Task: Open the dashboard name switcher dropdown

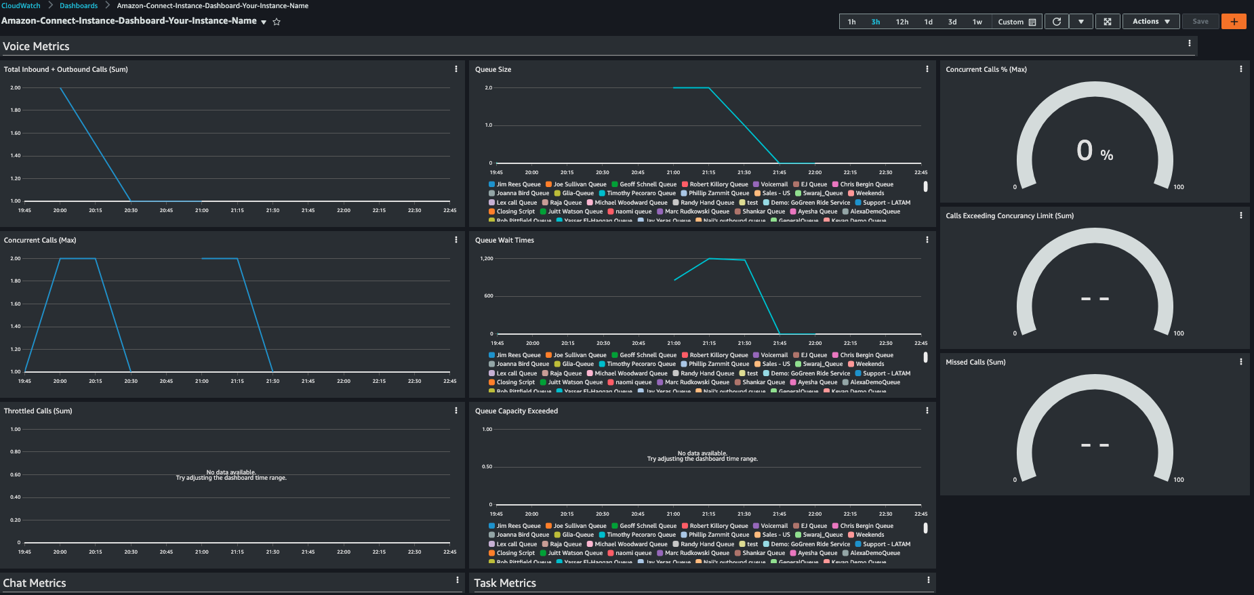Action: coord(264,22)
